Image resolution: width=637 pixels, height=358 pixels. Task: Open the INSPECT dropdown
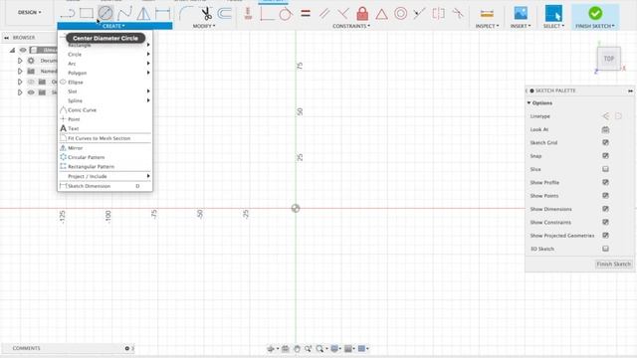[487, 26]
